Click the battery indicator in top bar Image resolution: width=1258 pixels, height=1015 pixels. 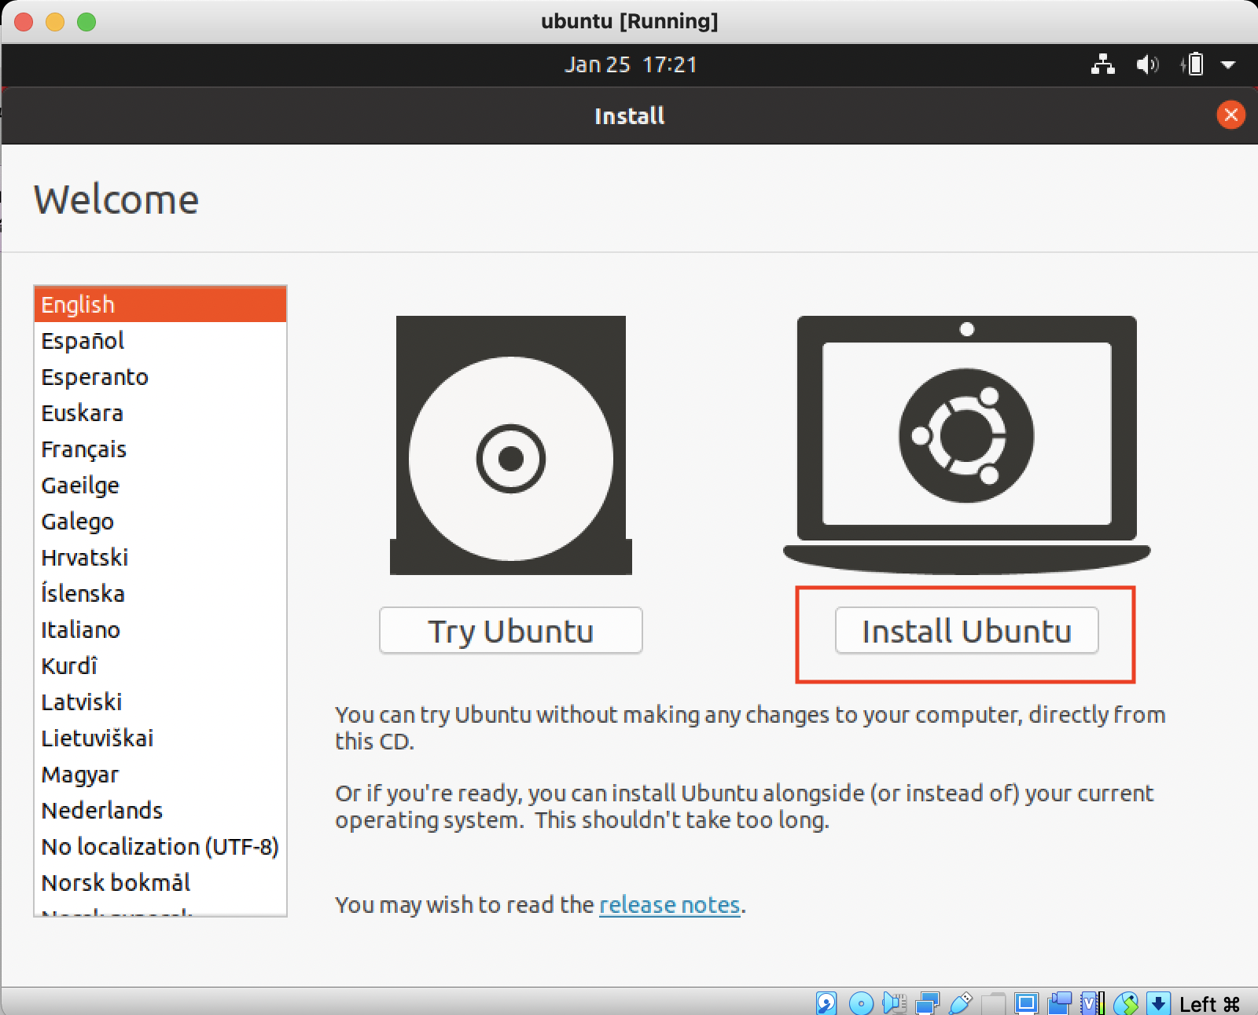[1192, 64]
